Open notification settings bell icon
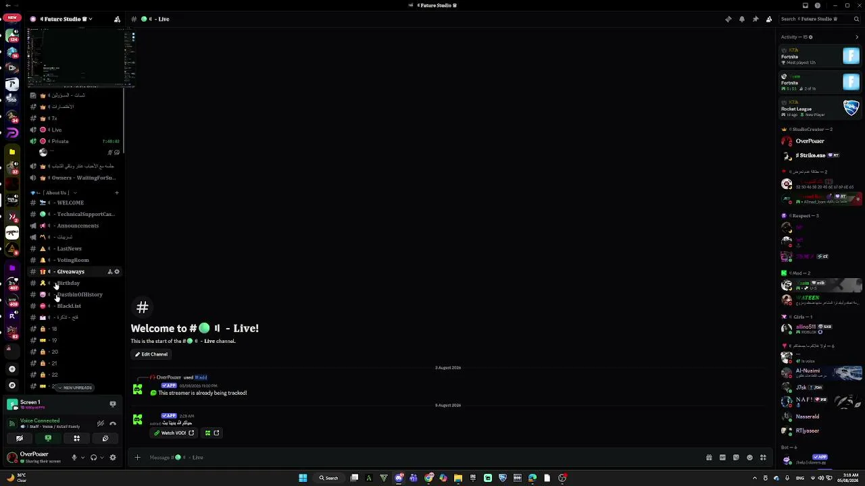The image size is (865, 486). (x=742, y=19)
